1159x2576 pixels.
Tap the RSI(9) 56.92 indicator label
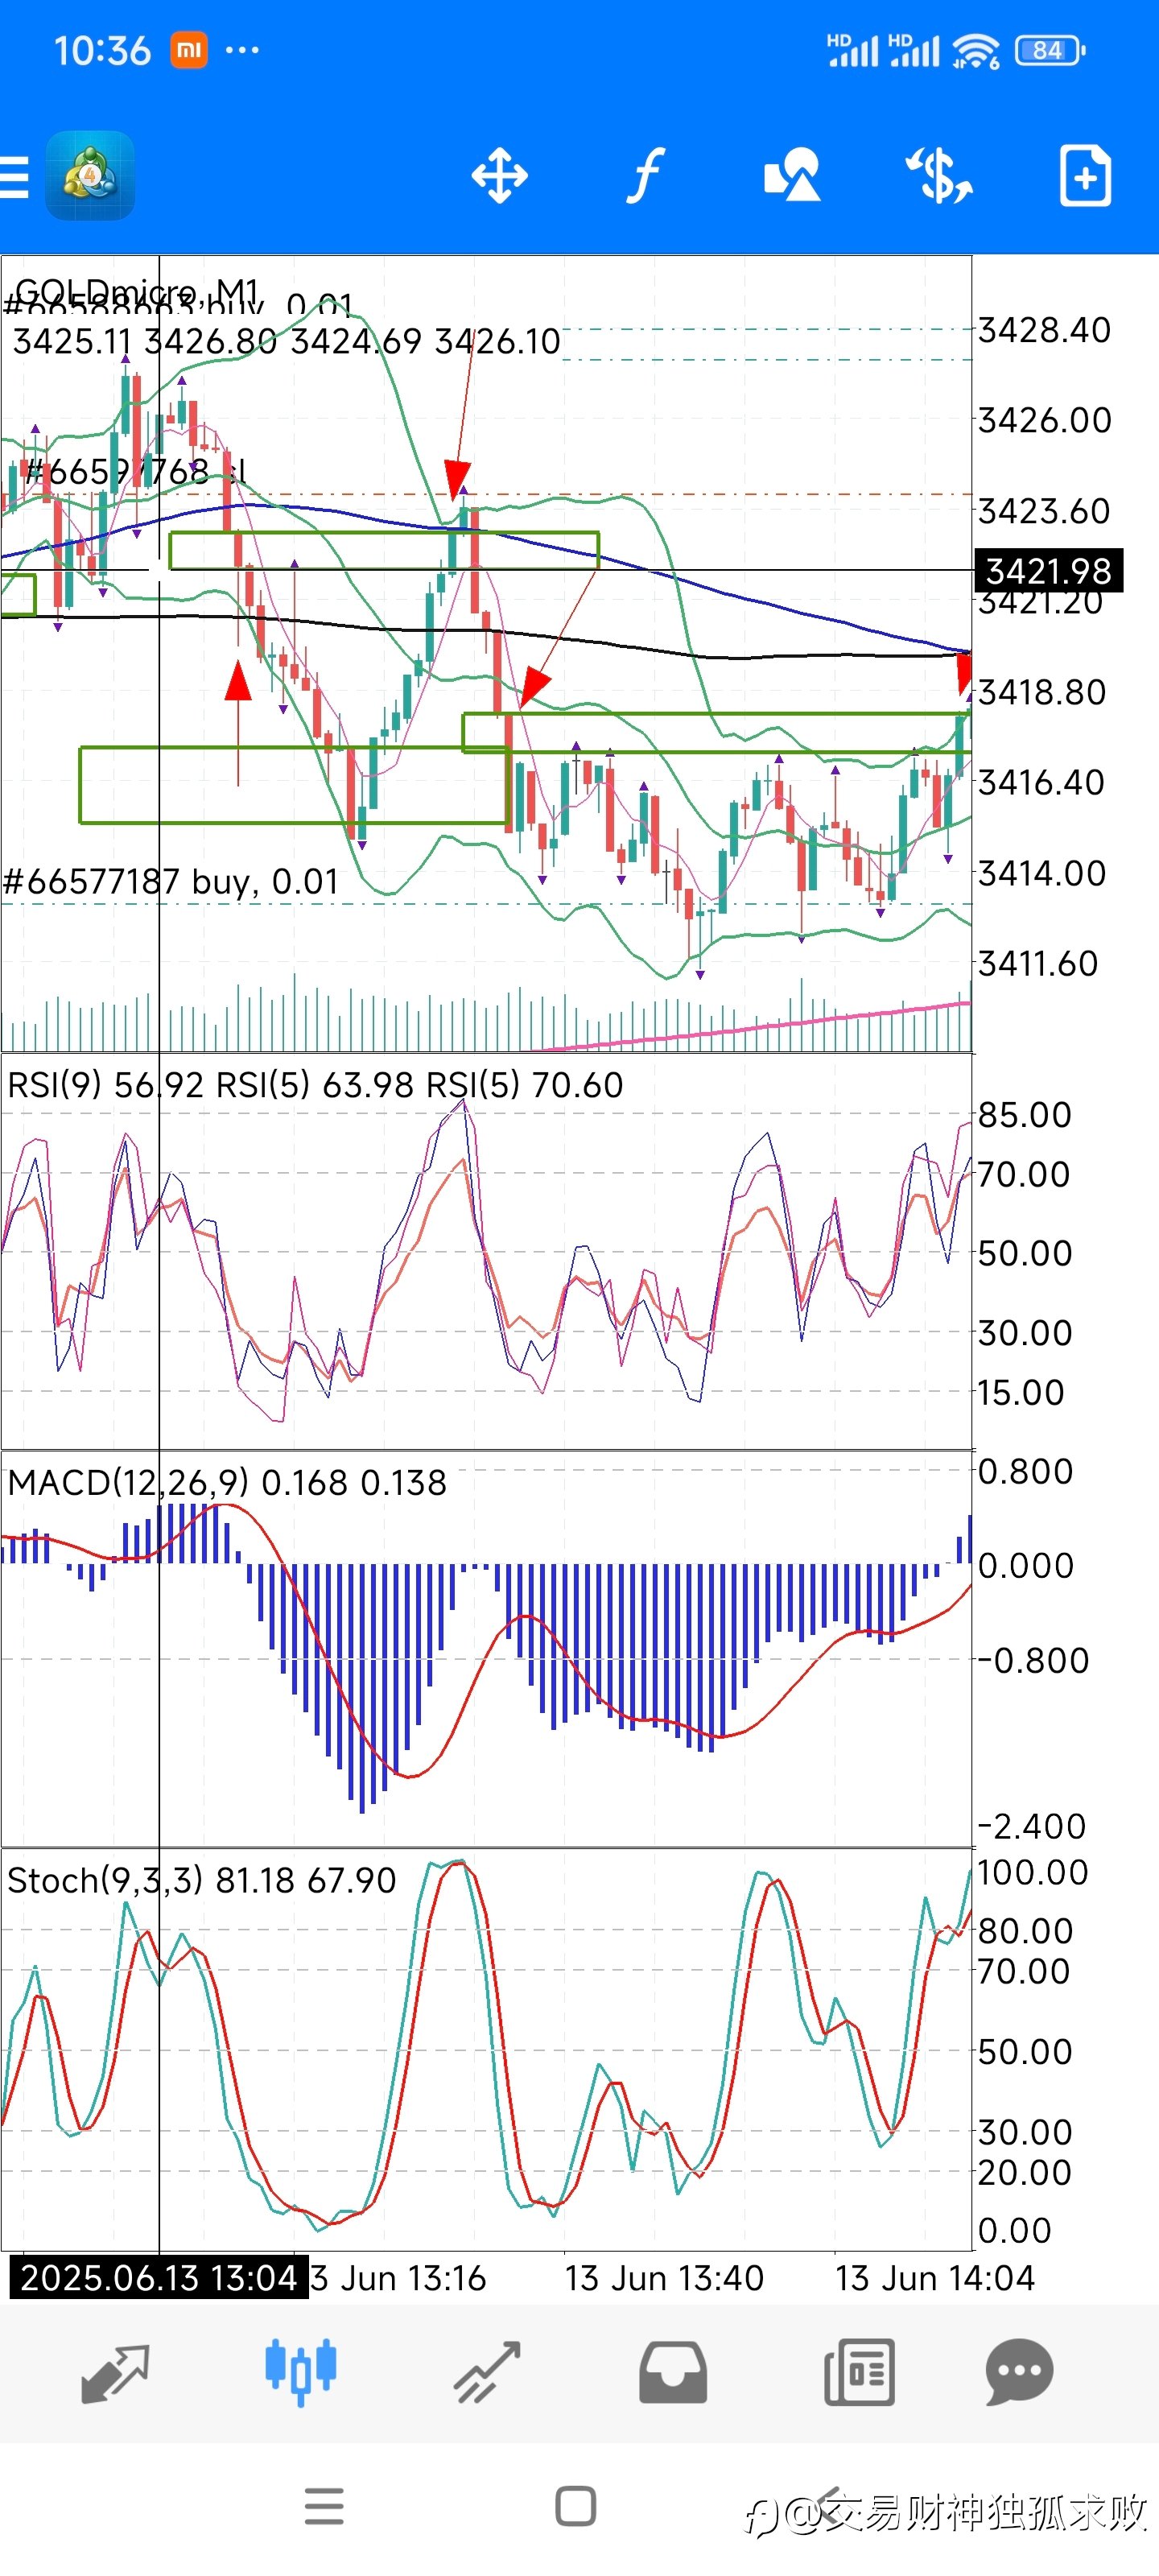pos(105,1085)
